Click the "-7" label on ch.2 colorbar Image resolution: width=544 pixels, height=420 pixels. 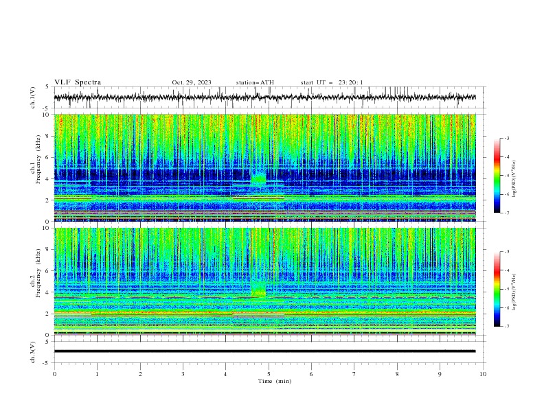pos(506,326)
